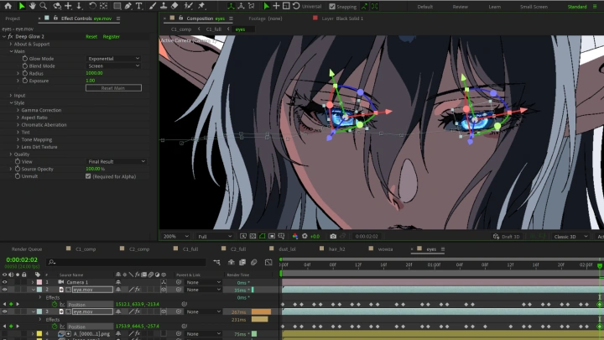Toggle transparency grid icon in viewer

tap(253, 236)
